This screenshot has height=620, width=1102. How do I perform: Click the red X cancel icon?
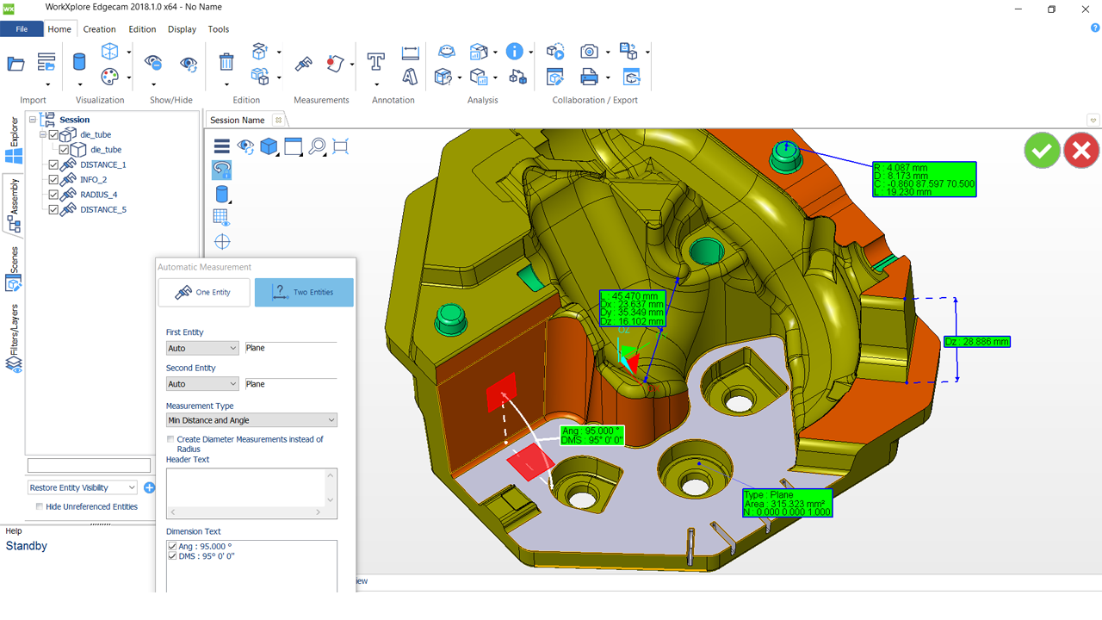(1081, 151)
